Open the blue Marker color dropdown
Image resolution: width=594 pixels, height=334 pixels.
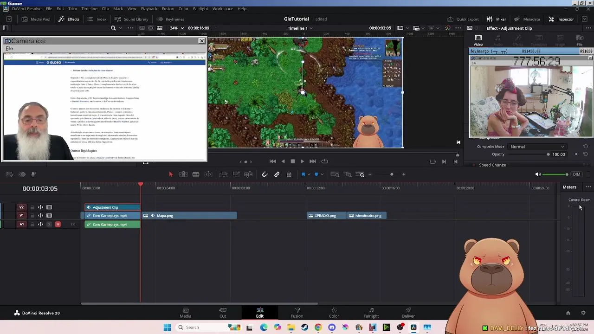click(322, 174)
